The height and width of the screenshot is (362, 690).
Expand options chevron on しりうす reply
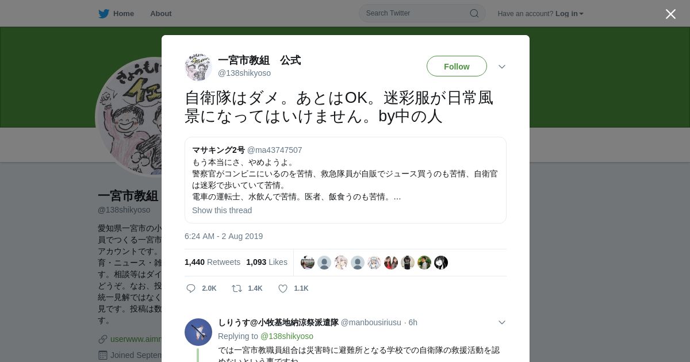pyautogui.click(x=502, y=322)
